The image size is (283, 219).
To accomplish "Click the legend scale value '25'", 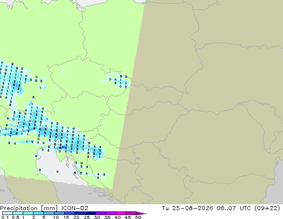I will click(87, 217).
